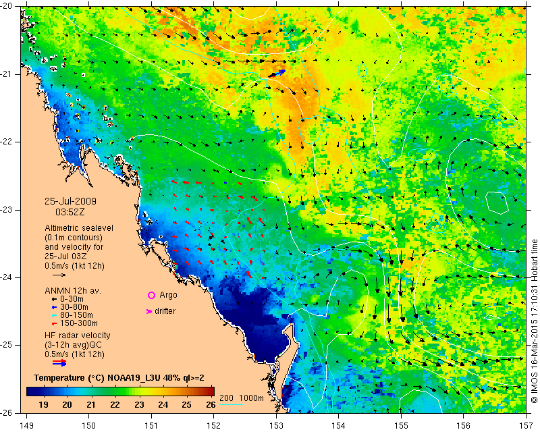The width and height of the screenshot is (540, 432).
Task: Click the magenta Argo circle legend symbol
Action: coord(151,295)
